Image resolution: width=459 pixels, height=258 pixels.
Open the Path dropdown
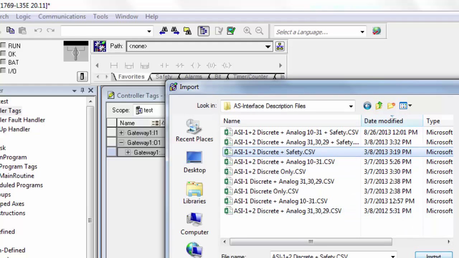pos(268,46)
